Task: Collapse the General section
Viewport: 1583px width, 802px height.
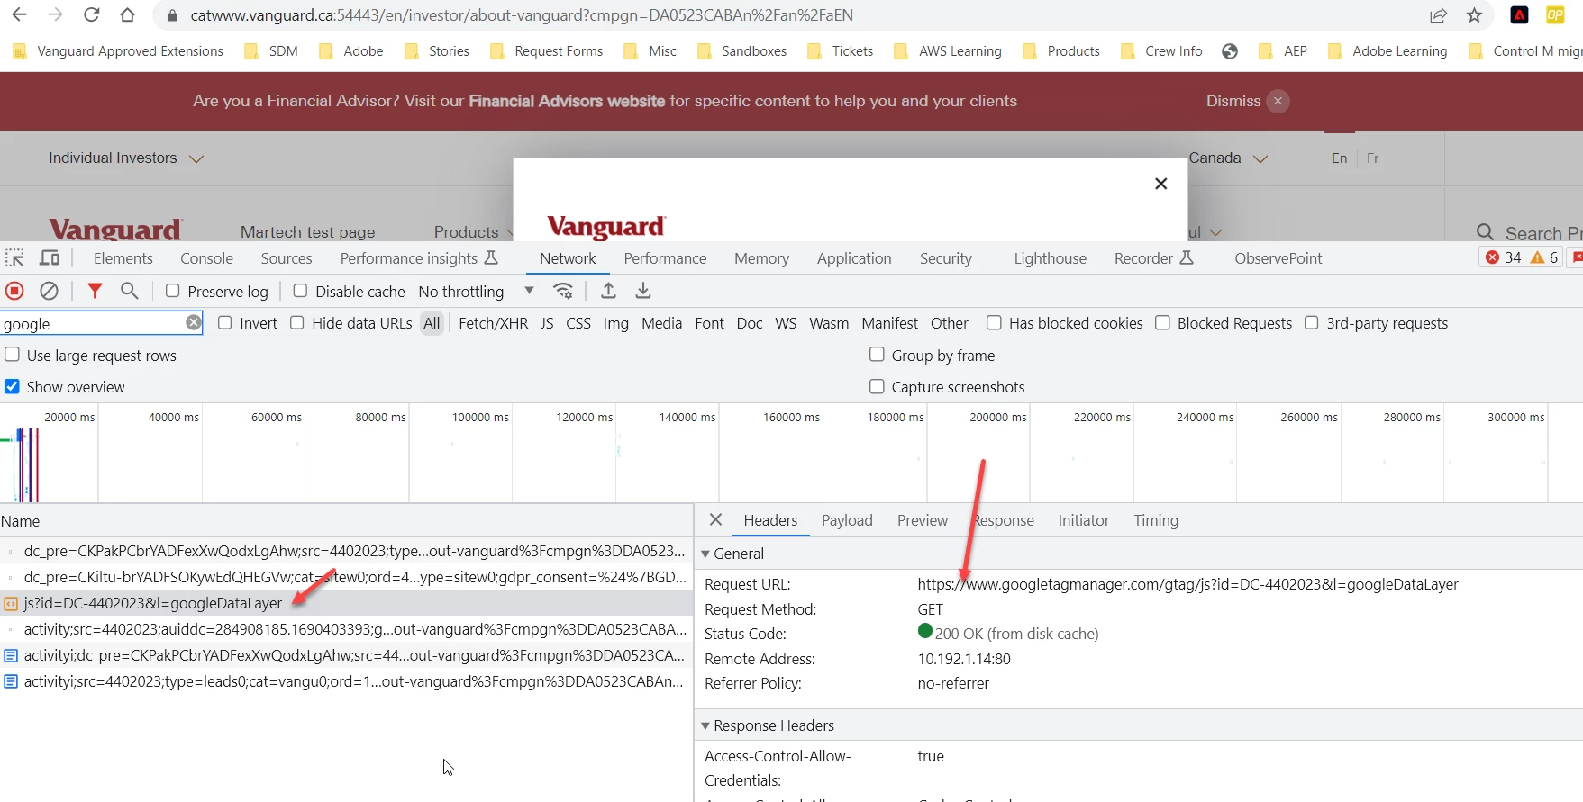Action: tap(705, 554)
